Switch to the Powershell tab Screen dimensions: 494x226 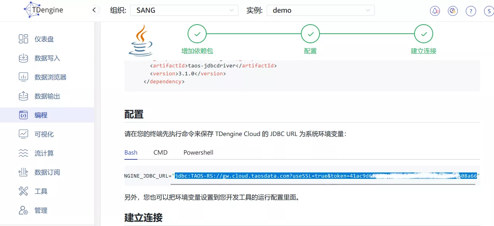click(198, 153)
